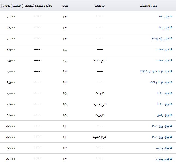Open the قالپاق مزدا وانت link
176x165 pixels.
pos(161,82)
